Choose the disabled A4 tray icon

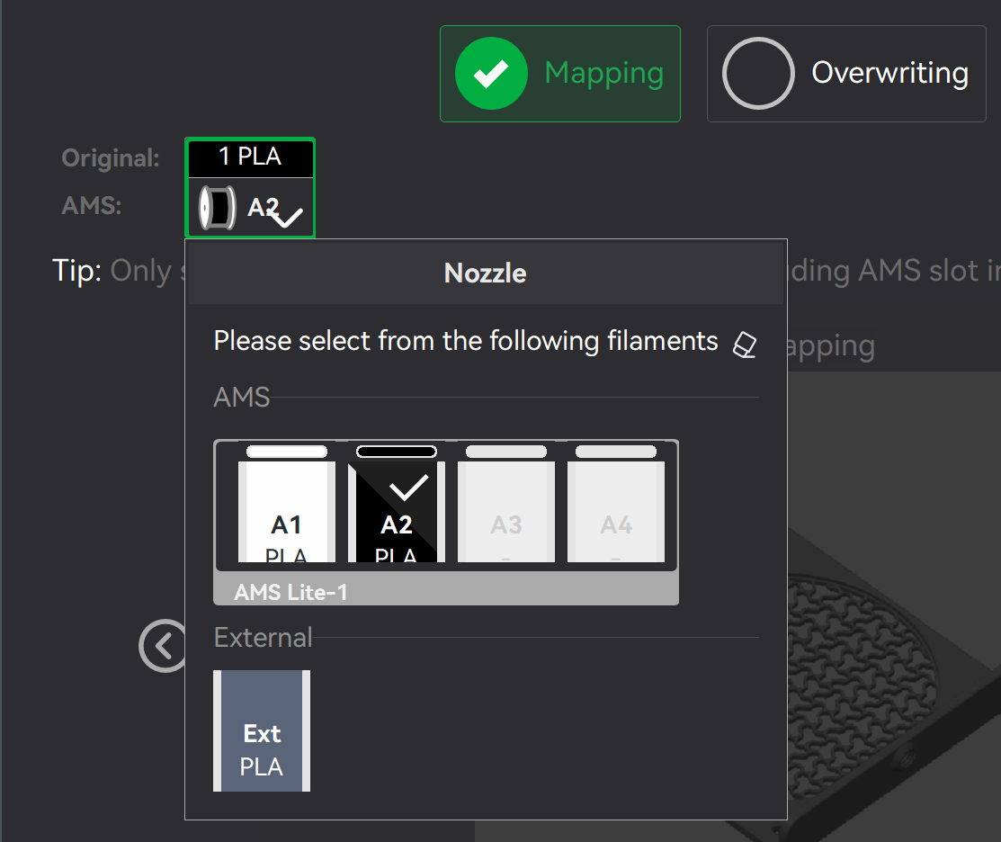point(616,511)
